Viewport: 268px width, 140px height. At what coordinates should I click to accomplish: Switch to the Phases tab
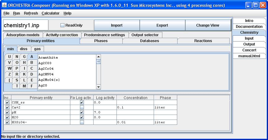tap(101, 41)
